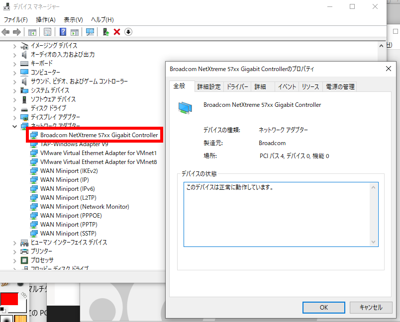400x322 pixels.
Task: Click the status box scroll up arrow
Action: 374,187
